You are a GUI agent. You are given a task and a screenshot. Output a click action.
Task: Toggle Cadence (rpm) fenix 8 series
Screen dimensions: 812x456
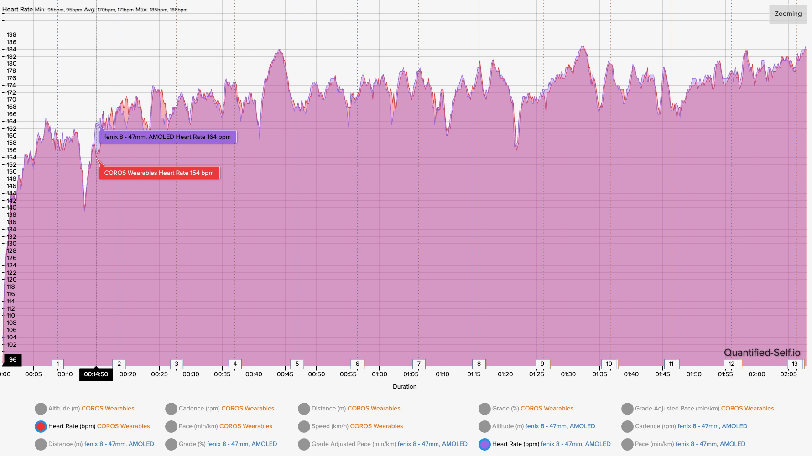(684, 426)
